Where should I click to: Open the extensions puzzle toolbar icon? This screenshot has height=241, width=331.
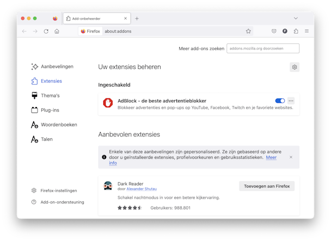tap(296, 31)
